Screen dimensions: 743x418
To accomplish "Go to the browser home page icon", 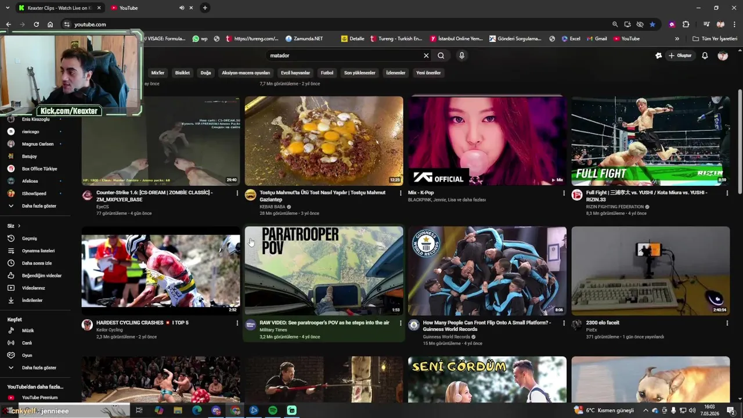I will [51, 24].
